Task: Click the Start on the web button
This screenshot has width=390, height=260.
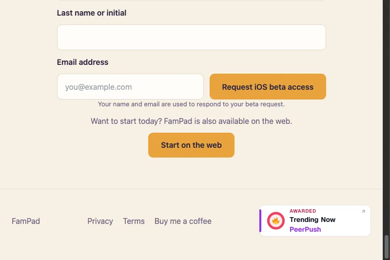Action: [191, 145]
